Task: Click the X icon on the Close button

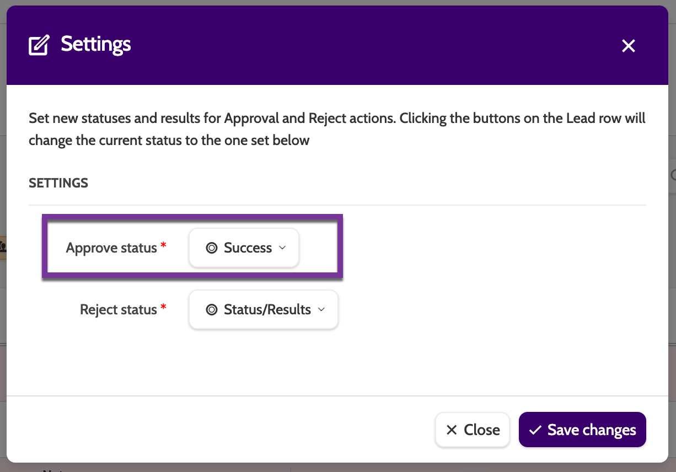Action: click(452, 430)
